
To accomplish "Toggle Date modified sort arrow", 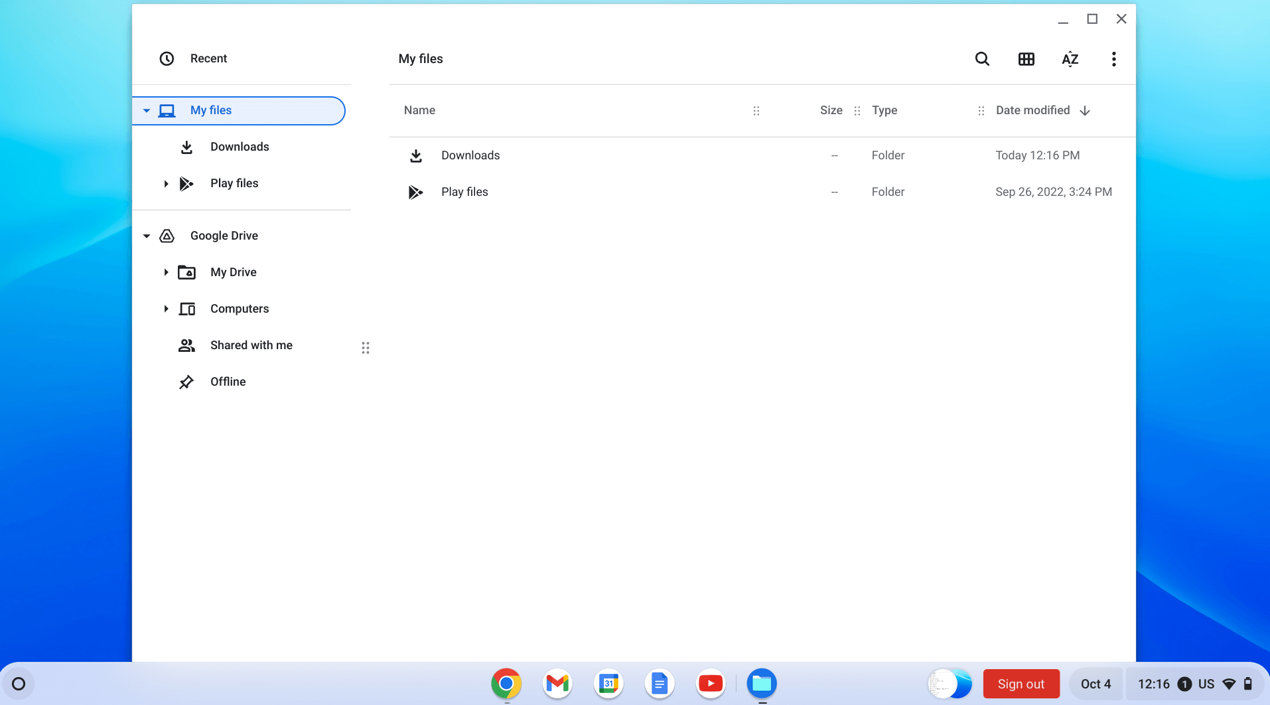I will point(1085,110).
